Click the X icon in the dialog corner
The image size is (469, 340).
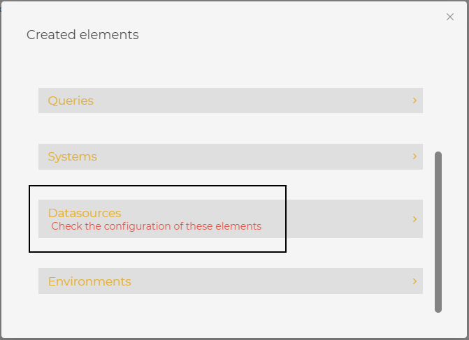click(x=450, y=17)
